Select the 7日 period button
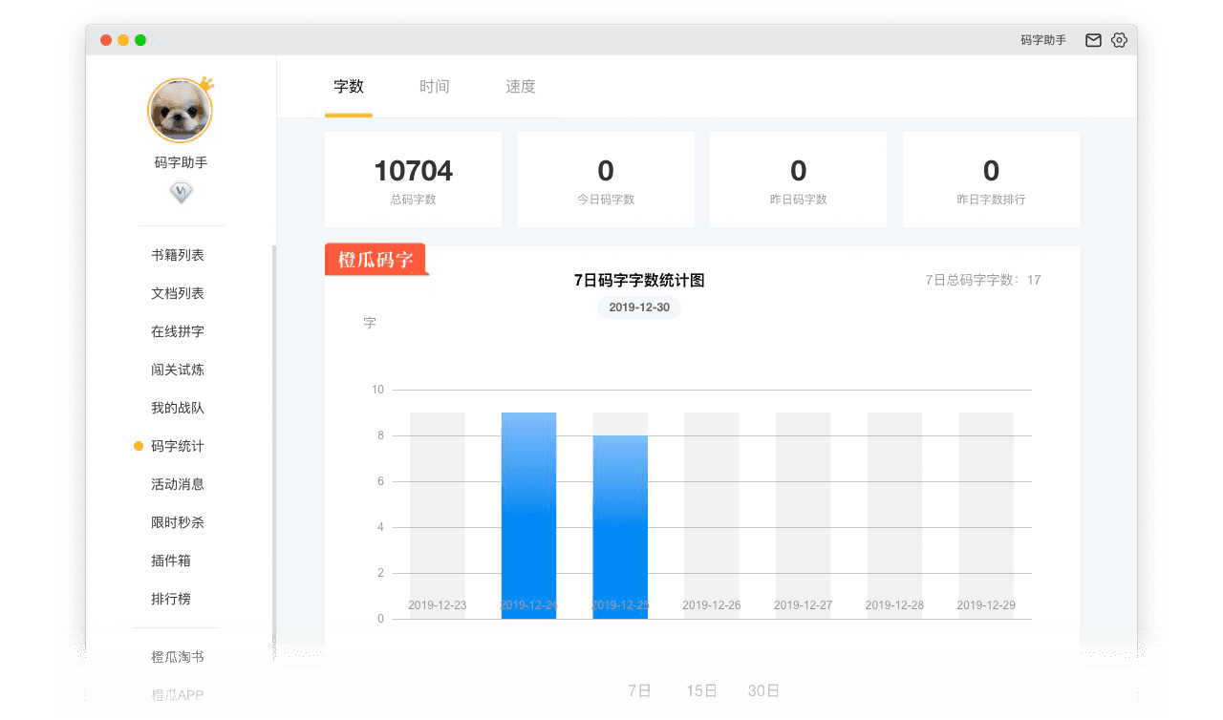The width and height of the screenshot is (1223, 720). [x=639, y=689]
